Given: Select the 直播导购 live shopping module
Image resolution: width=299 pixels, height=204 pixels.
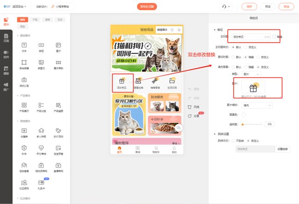Looking at the screenshot, I should click(x=58, y=167).
